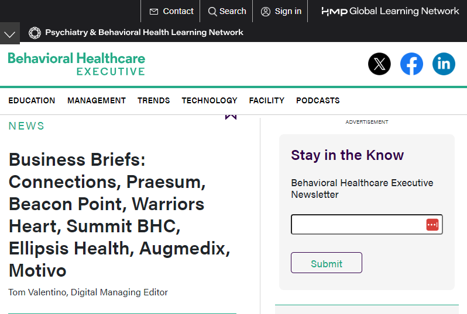Submit the newsletter signup form

[327, 263]
